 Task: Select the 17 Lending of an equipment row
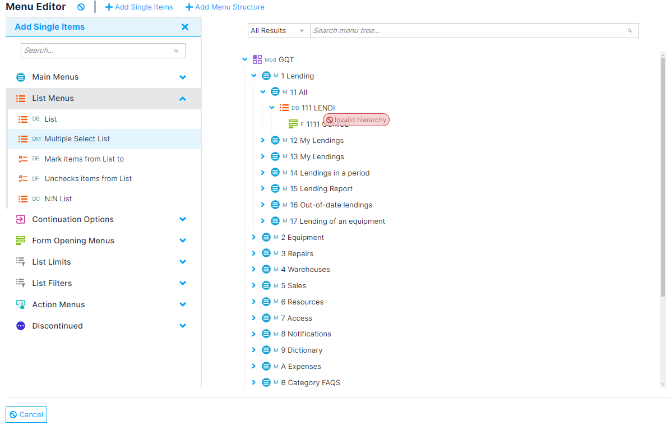(337, 221)
